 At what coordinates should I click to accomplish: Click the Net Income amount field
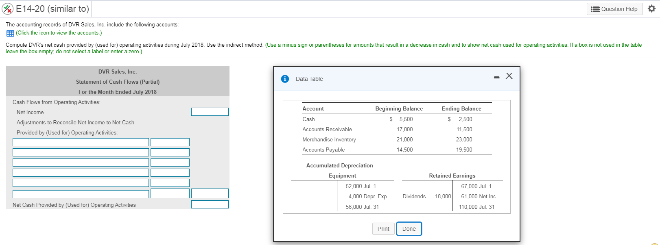click(210, 112)
